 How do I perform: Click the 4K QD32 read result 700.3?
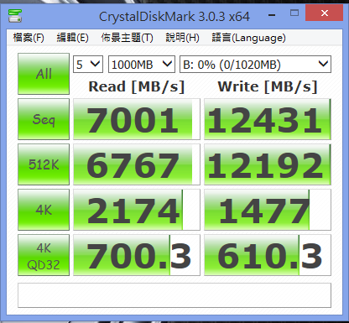[x=137, y=255]
